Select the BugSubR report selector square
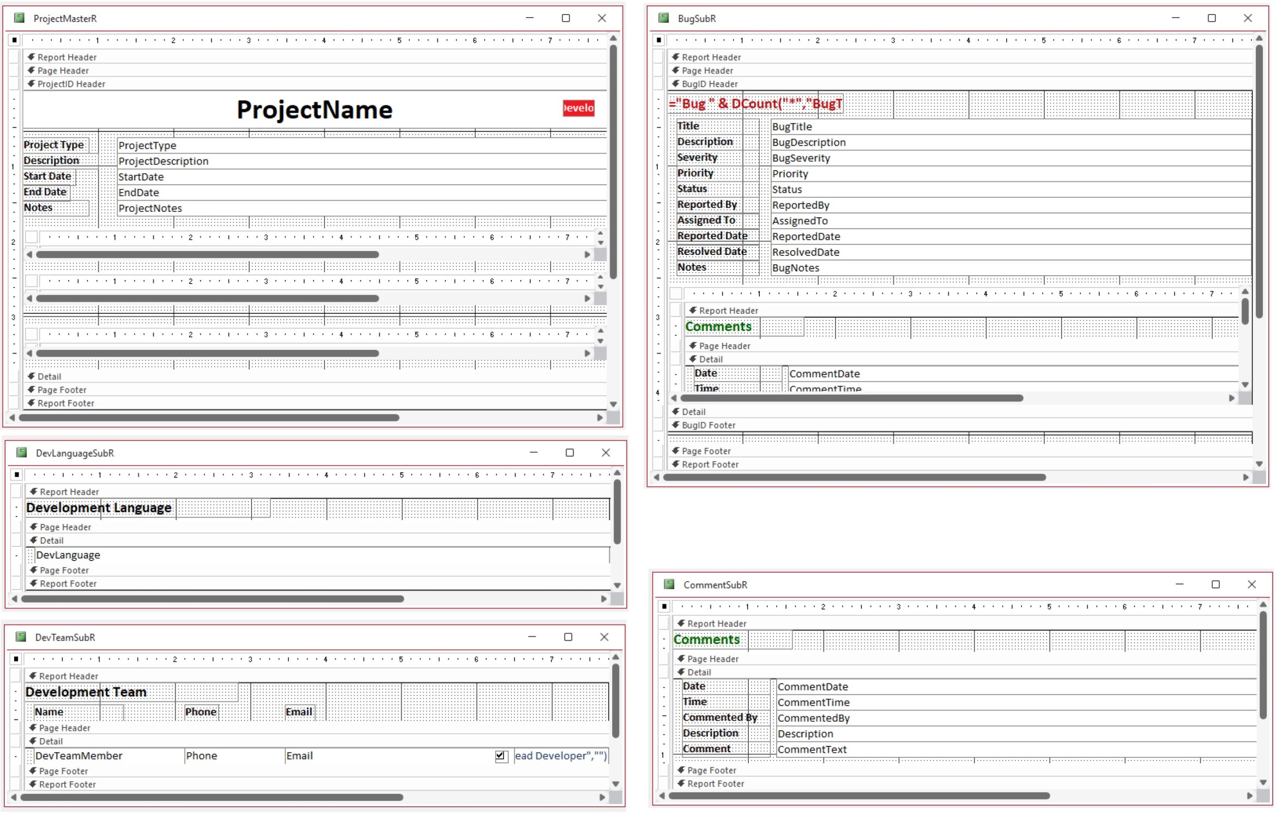 pyautogui.click(x=659, y=40)
